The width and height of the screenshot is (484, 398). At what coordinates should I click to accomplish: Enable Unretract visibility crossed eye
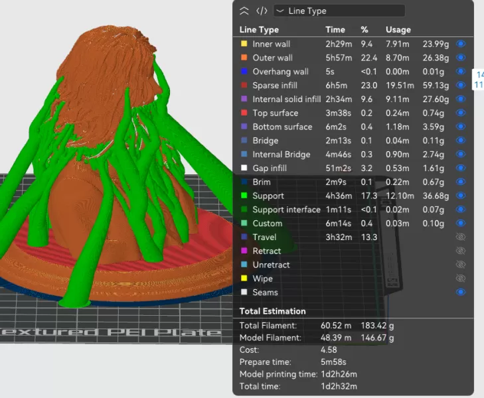coord(461,265)
